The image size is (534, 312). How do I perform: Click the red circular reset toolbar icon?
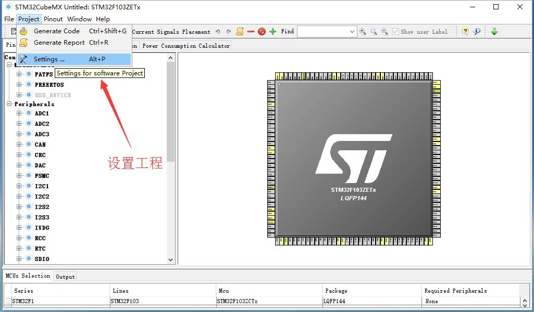[x=262, y=32]
